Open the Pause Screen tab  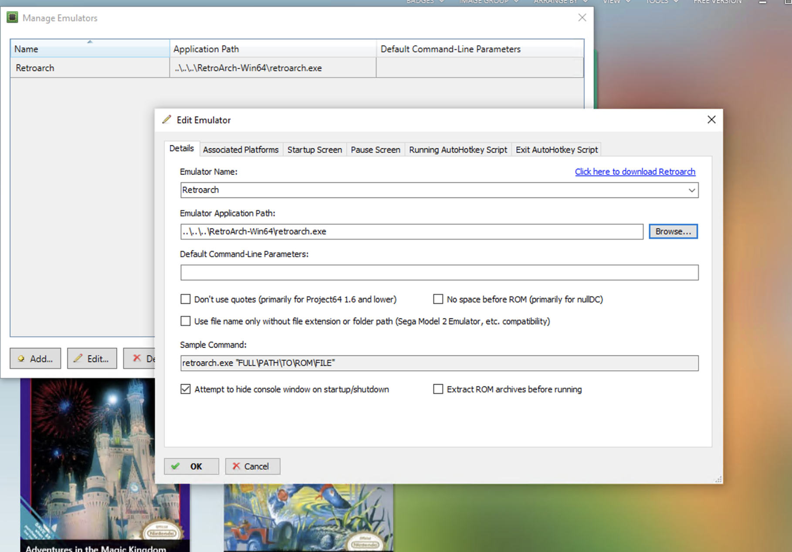pyautogui.click(x=376, y=150)
